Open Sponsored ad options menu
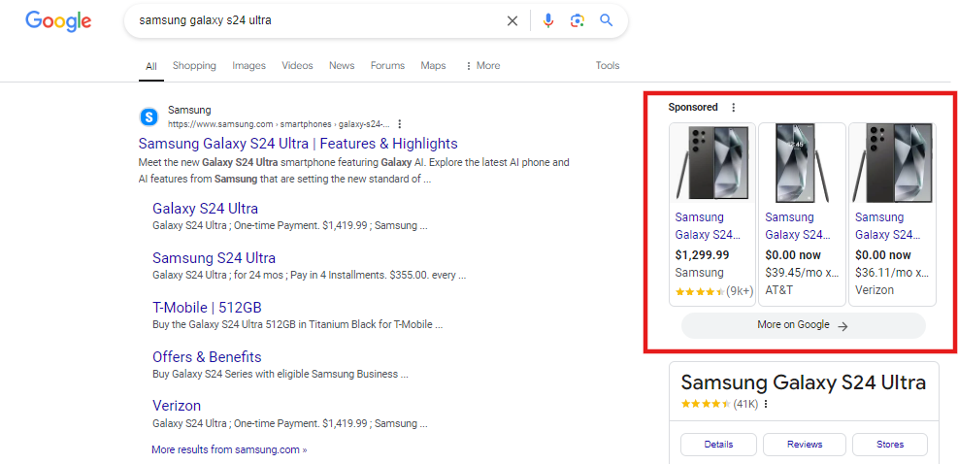The width and height of the screenshot is (958, 464). coord(733,108)
